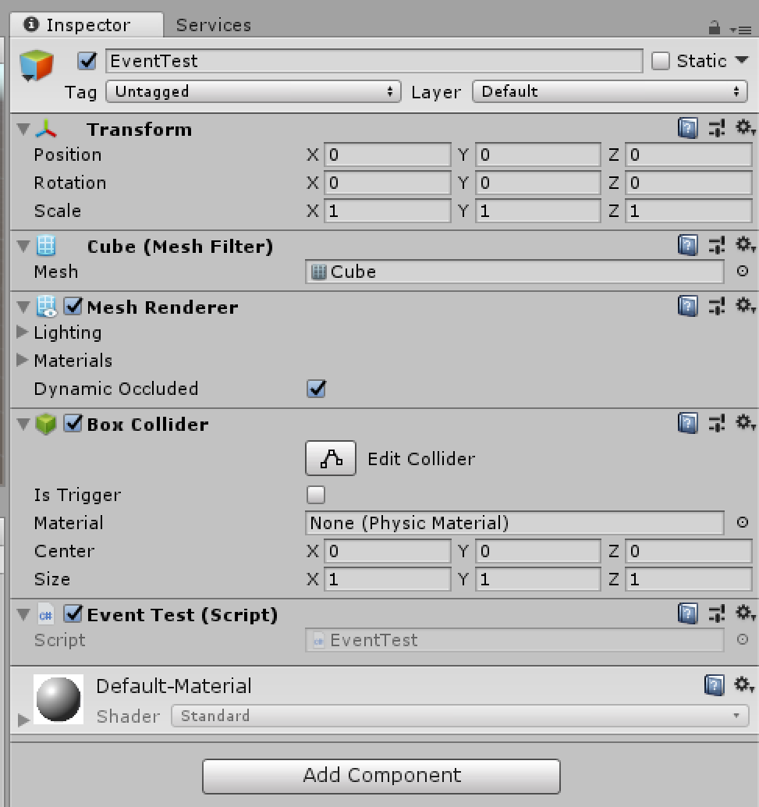Open the Mesh Renderer presets icon
759x807 pixels.
click(x=716, y=305)
